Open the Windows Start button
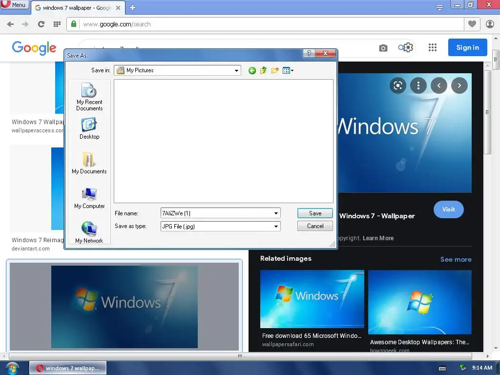500x375 pixels. 12,368
